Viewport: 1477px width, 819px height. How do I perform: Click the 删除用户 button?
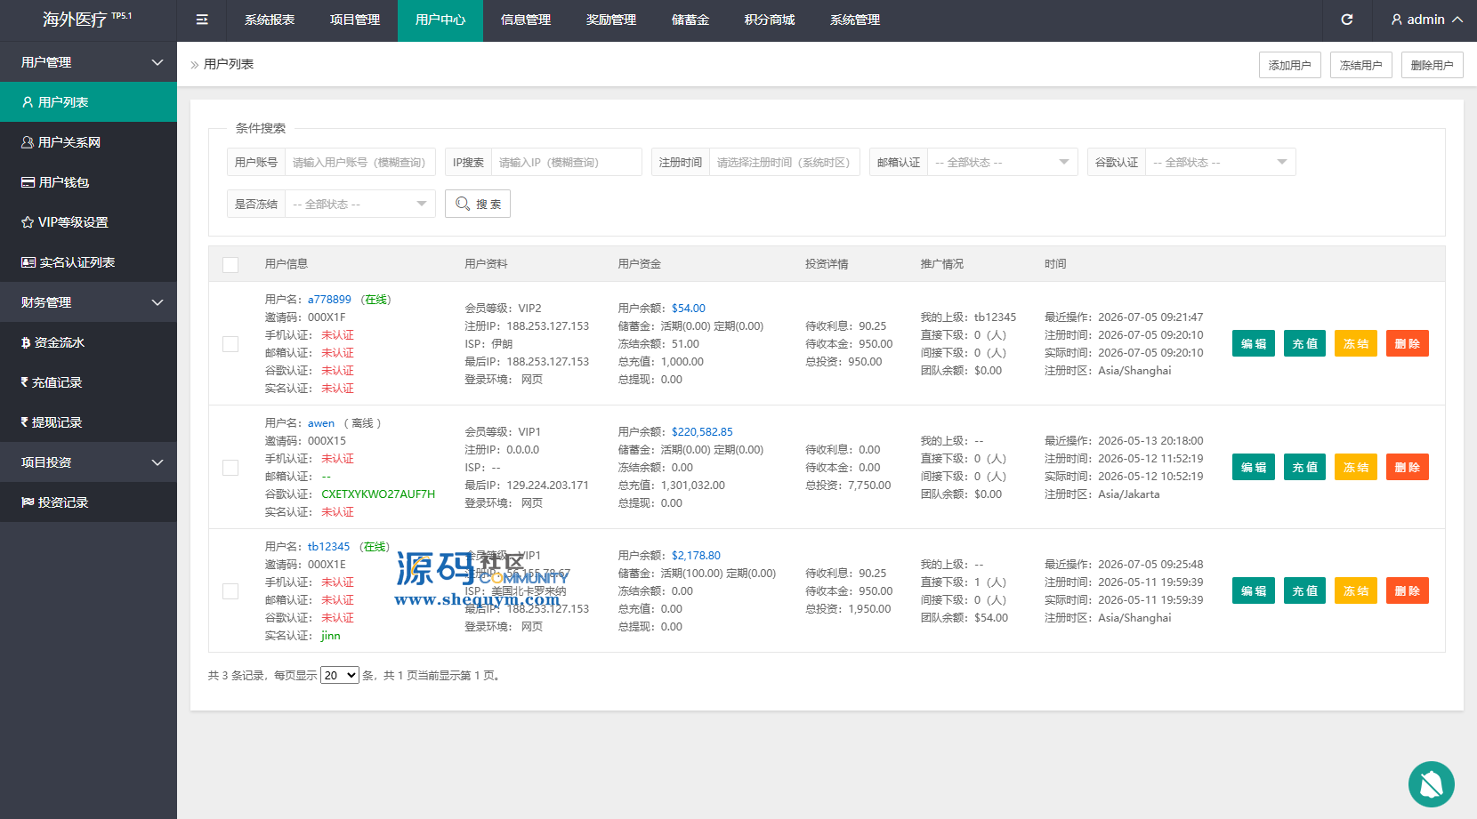point(1433,65)
